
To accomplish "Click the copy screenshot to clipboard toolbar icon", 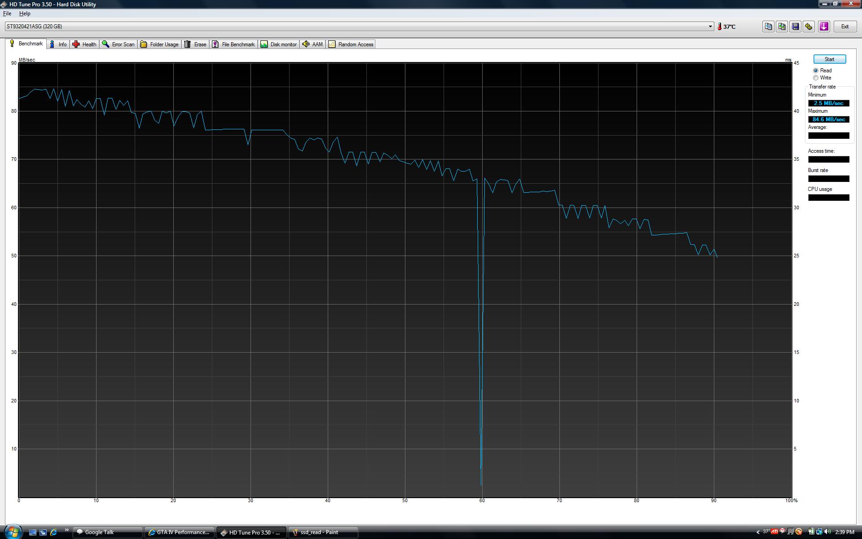I will (x=782, y=27).
